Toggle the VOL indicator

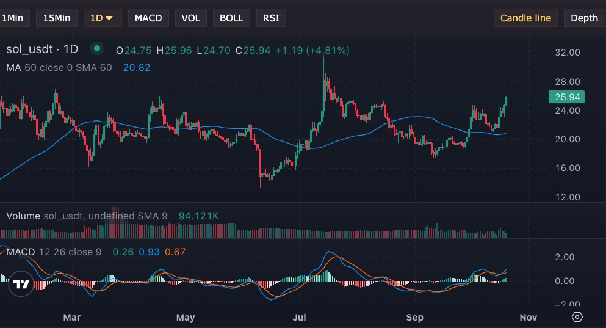[x=191, y=18]
